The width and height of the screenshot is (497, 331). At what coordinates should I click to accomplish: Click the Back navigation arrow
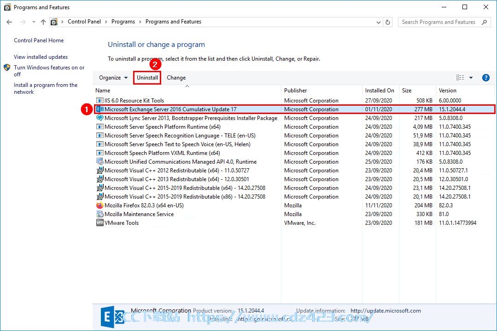tap(9, 22)
